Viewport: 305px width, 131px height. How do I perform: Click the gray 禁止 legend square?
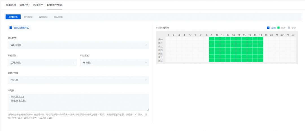point(289,28)
